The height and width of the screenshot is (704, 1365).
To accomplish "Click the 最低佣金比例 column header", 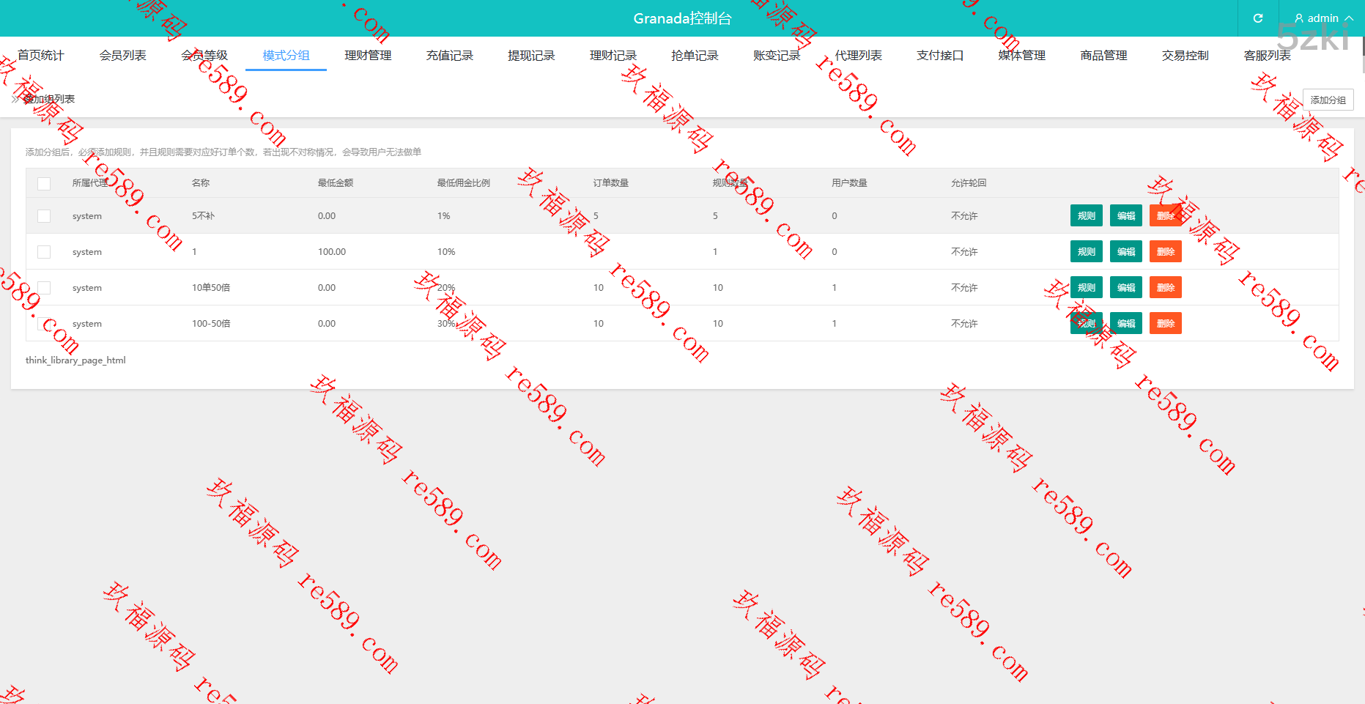I will click(x=463, y=183).
